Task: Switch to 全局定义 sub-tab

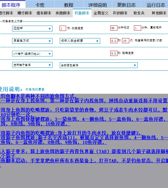Action: [101, 13]
